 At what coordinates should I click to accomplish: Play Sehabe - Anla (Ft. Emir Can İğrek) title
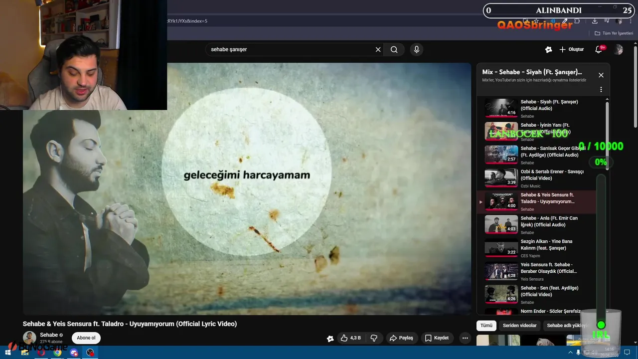click(x=549, y=221)
